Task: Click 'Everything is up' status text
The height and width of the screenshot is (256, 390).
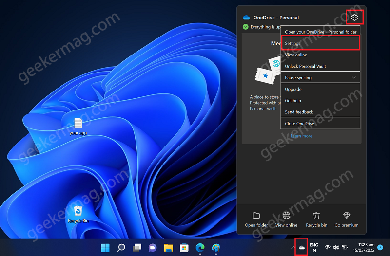Action: 265,27
